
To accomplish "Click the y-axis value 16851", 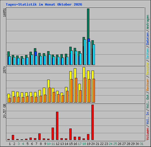I will point(4,13).
